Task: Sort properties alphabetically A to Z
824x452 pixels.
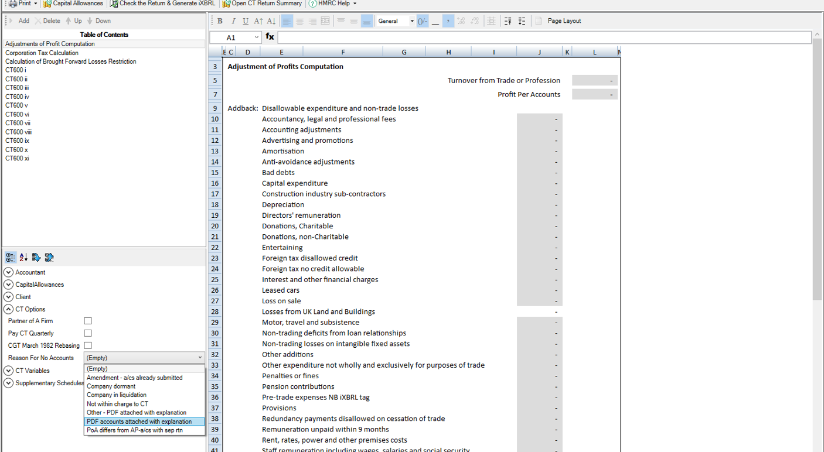Action: click(x=23, y=257)
